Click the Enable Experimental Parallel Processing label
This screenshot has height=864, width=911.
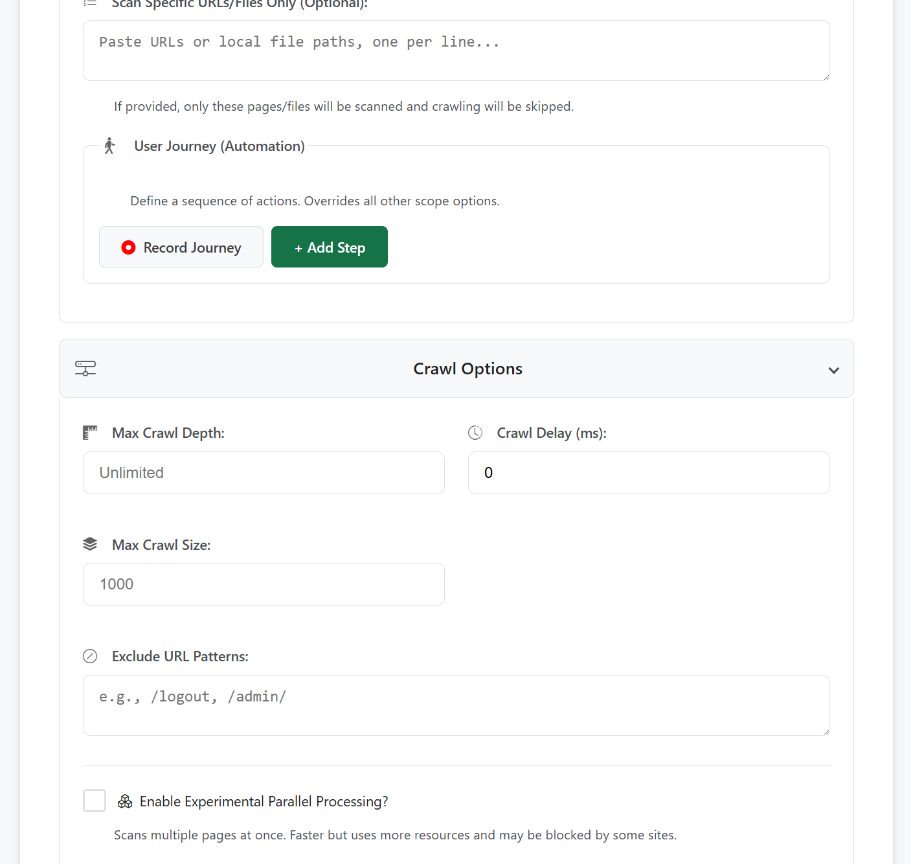pos(264,802)
